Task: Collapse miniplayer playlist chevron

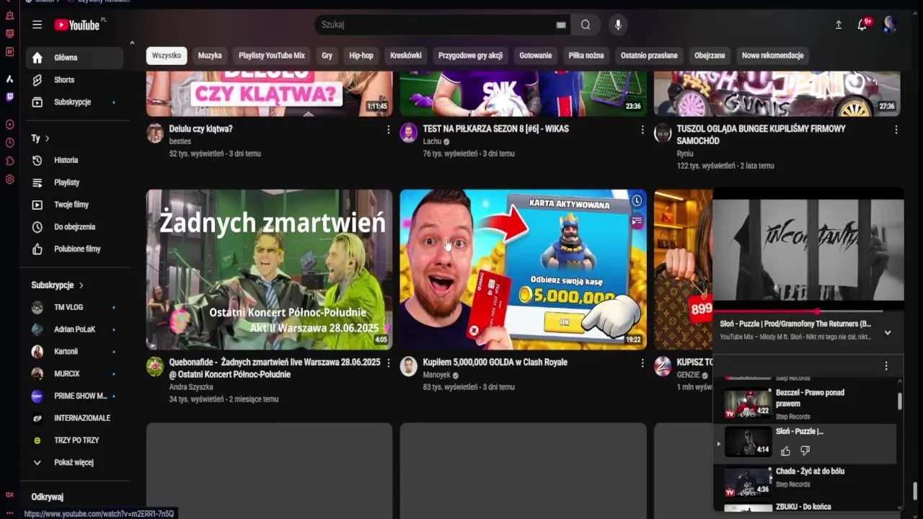Action: click(x=888, y=332)
